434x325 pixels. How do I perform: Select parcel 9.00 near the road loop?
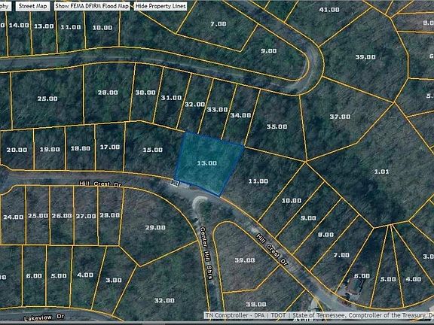click(x=269, y=51)
